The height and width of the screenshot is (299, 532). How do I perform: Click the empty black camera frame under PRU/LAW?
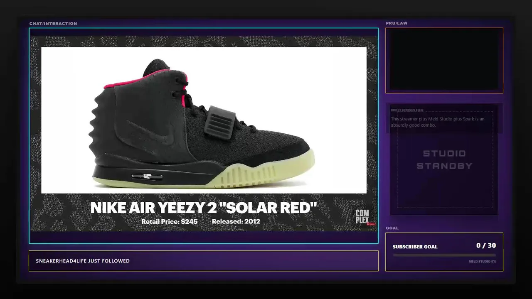[444, 61]
